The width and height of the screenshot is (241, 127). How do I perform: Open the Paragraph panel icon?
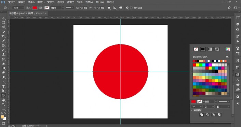click(238, 104)
